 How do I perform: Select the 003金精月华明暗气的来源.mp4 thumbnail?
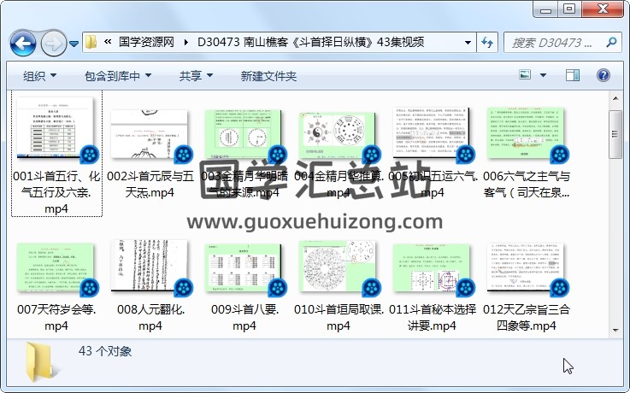pyautogui.click(x=244, y=135)
